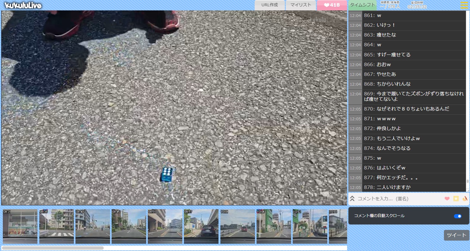This screenshot has height=251, width=470.
Task: Click the comment input field
Action: point(399,199)
